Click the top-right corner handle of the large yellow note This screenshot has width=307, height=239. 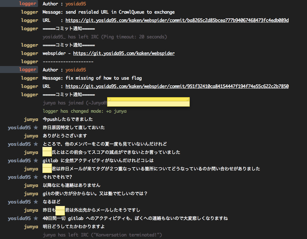[188, 99]
